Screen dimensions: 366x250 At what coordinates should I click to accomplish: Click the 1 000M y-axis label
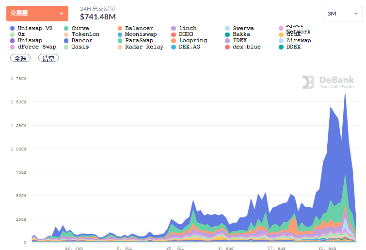click(19, 149)
